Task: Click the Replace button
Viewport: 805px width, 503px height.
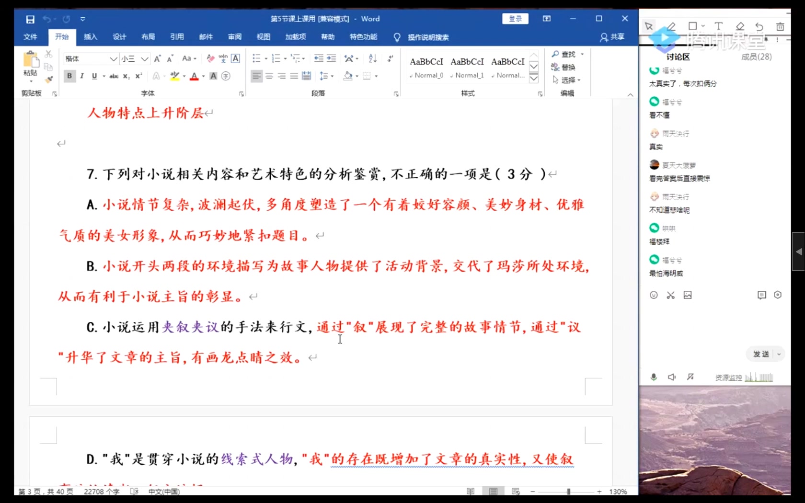Action: click(563, 67)
